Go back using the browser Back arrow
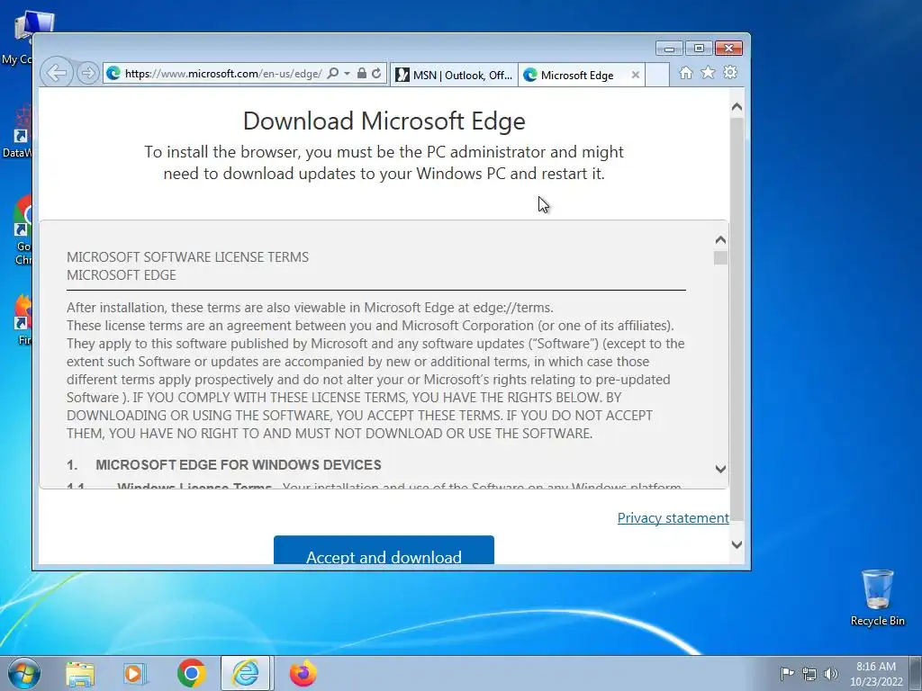 (57, 73)
